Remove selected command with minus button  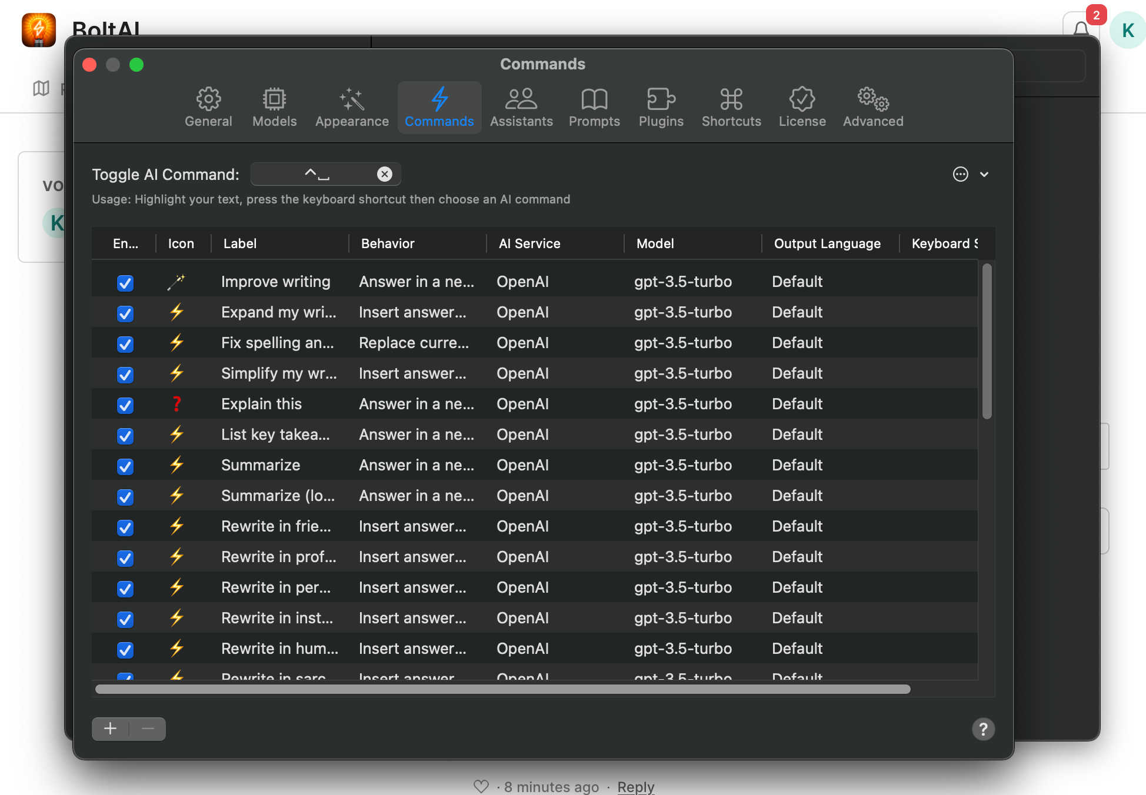pos(148,729)
